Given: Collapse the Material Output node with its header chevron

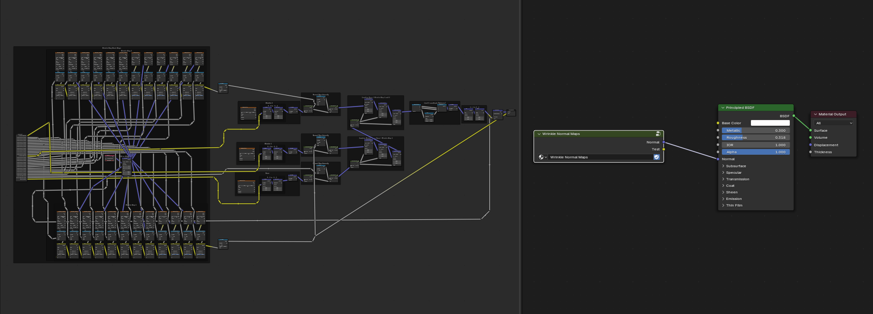Looking at the screenshot, I should tap(815, 114).
